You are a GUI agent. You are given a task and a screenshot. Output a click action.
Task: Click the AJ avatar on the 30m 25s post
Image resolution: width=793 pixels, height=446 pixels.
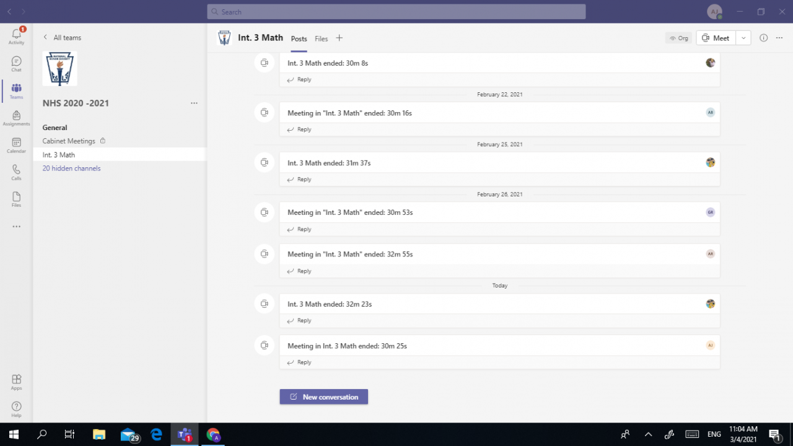coord(710,345)
